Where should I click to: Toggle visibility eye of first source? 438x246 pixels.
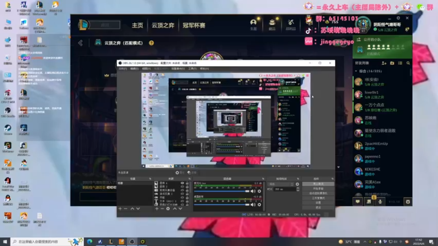pos(182,183)
